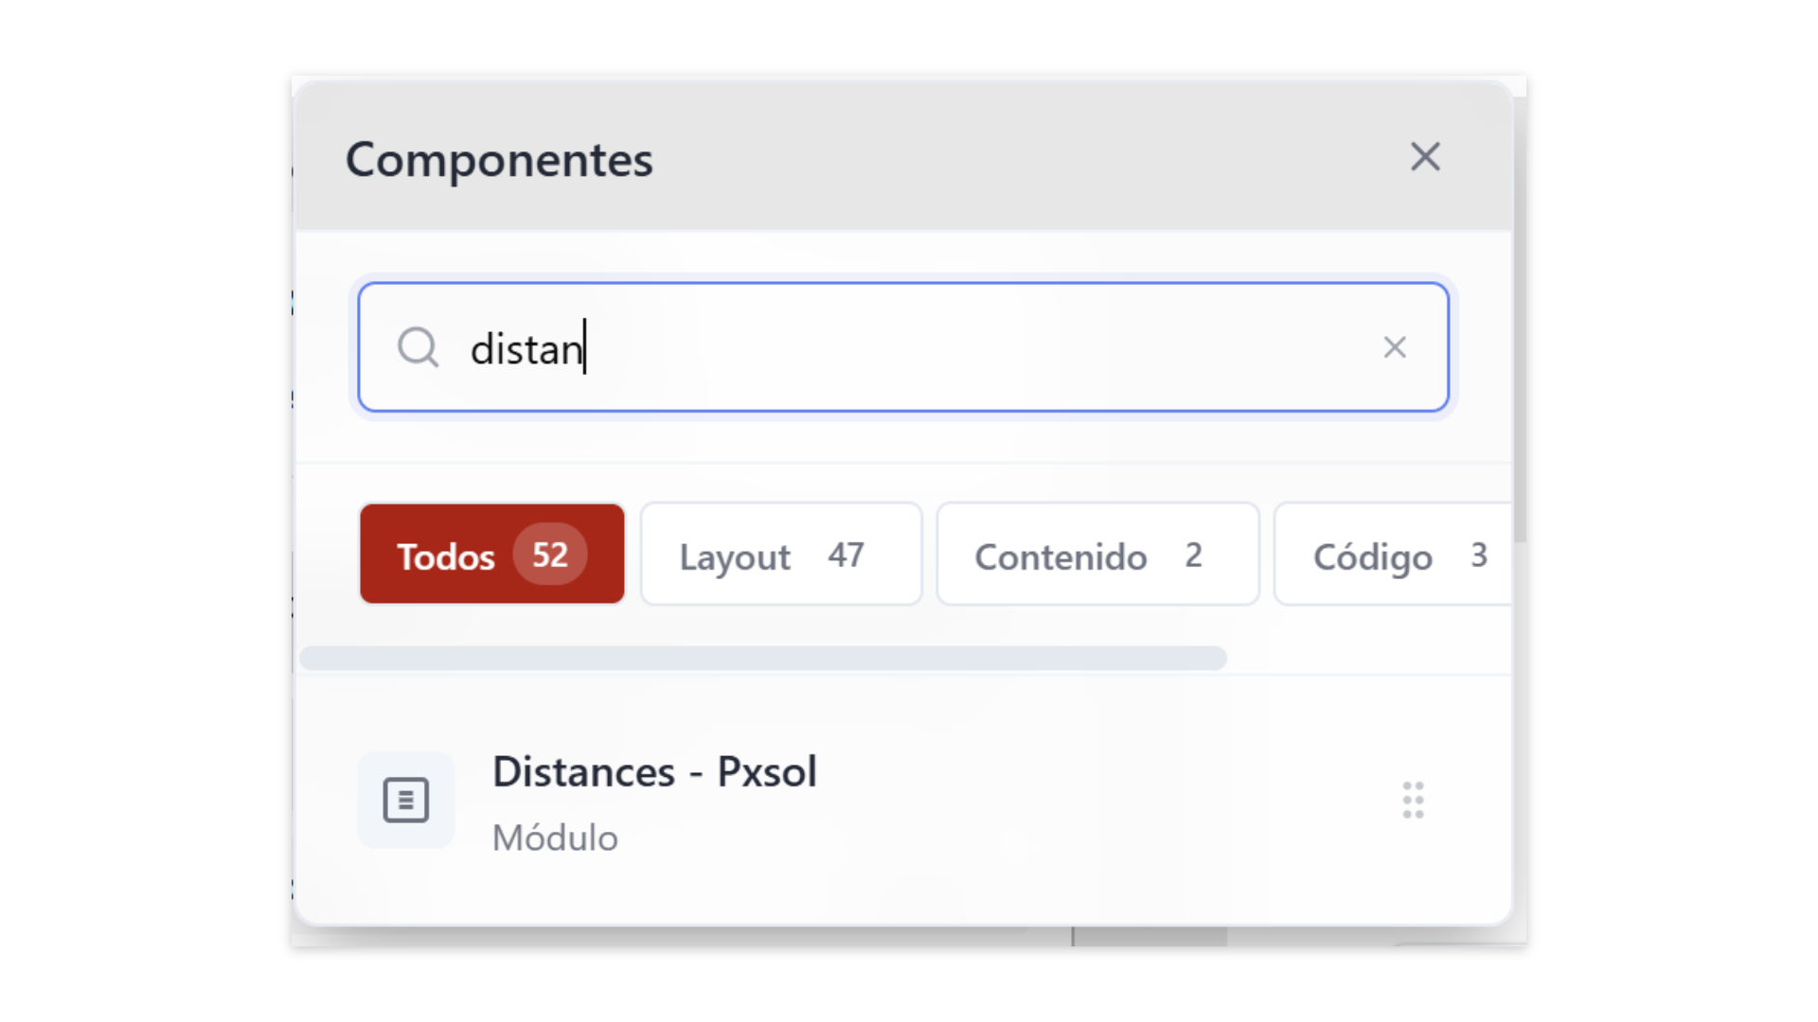
Task: Click the module icon beside Distances - Pxsol
Action: click(406, 801)
